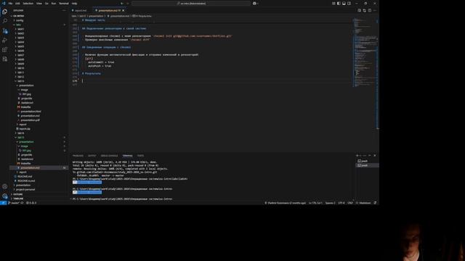Expand the lab12 folder
This screenshot has width=465, height=261.
(x=39, y=77)
